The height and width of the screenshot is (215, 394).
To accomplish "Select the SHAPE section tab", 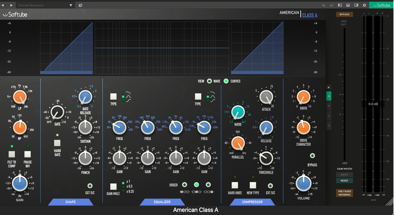I will (71, 202).
